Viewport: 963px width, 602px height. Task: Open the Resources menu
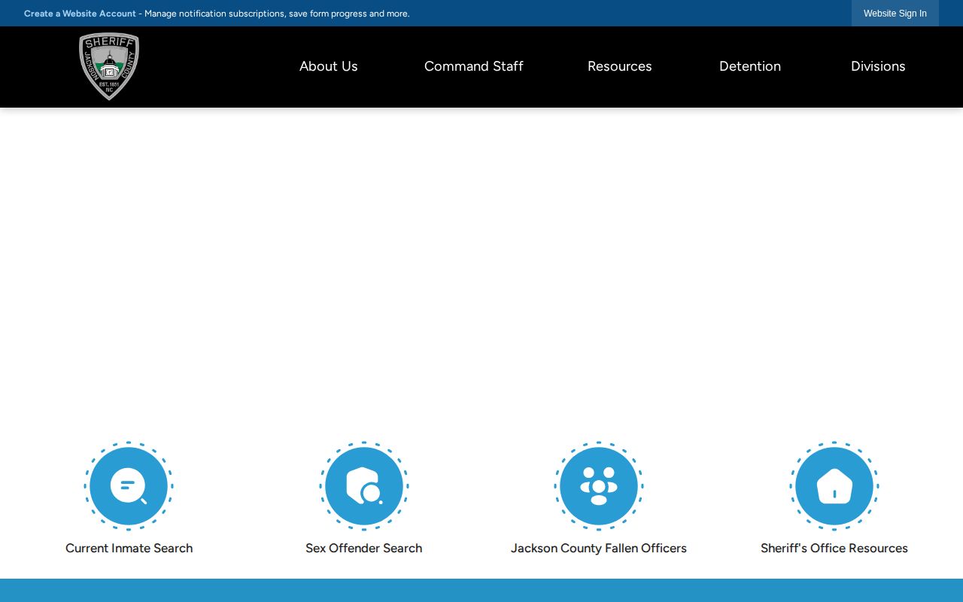[x=620, y=66]
